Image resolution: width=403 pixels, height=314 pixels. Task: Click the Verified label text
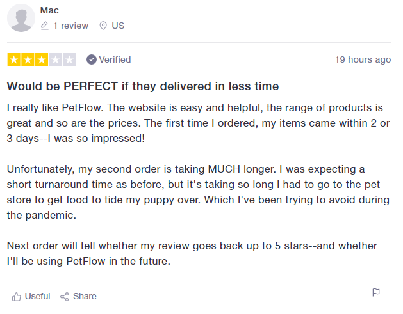point(115,59)
